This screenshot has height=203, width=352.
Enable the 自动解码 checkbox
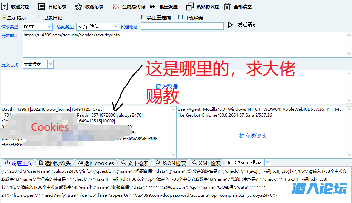click(x=180, y=17)
